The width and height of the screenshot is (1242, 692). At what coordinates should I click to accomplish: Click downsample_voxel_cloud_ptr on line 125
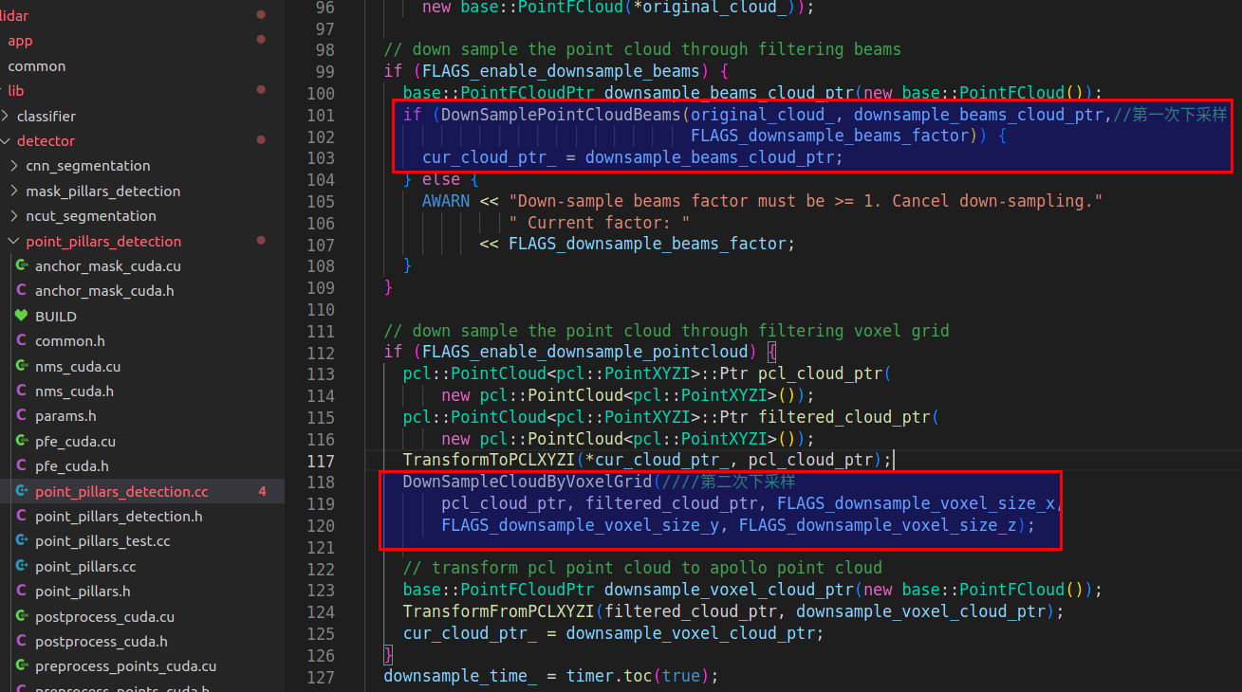pos(690,633)
